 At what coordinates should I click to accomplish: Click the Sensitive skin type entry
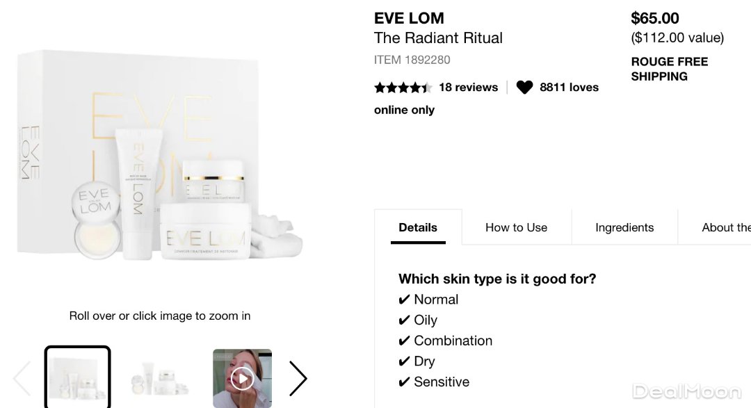click(x=441, y=382)
